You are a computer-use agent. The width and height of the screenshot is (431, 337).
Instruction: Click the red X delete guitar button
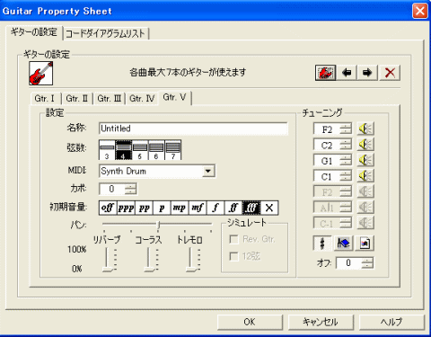[390, 73]
